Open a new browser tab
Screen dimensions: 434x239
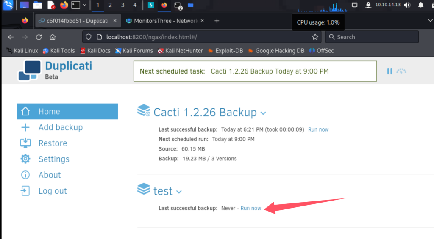pos(217,21)
